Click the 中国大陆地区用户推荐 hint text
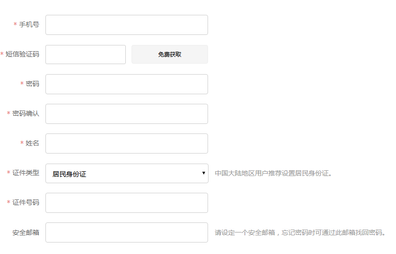Viewport: 396px width, 254px height. 273,173
